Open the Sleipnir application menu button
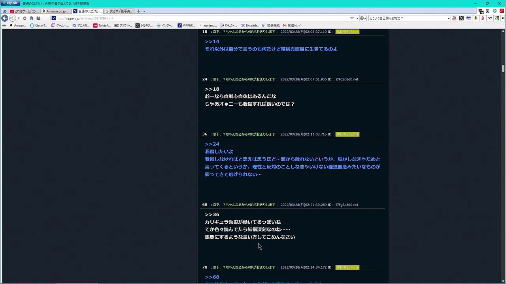This screenshot has height=284, width=506. pyautogui.click(x=10, y=3)
